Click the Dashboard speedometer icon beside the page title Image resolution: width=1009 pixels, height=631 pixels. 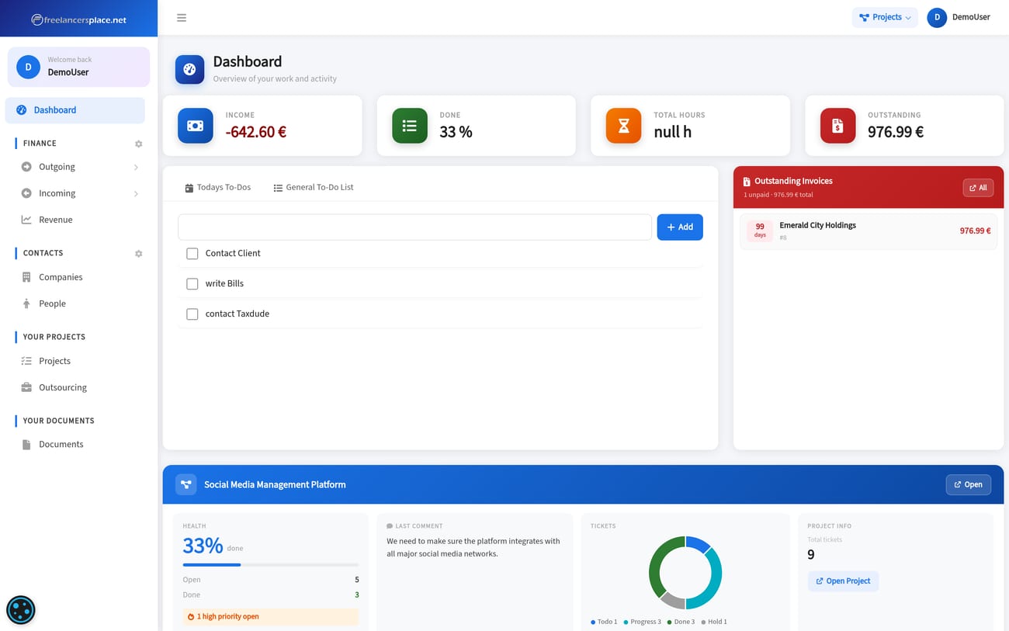click(189, 69)
